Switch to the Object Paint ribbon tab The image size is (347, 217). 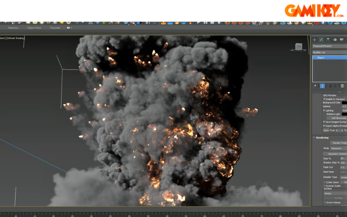coord(34,28)
